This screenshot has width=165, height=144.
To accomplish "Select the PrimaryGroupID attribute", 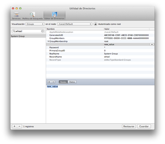I will point(57,51).
